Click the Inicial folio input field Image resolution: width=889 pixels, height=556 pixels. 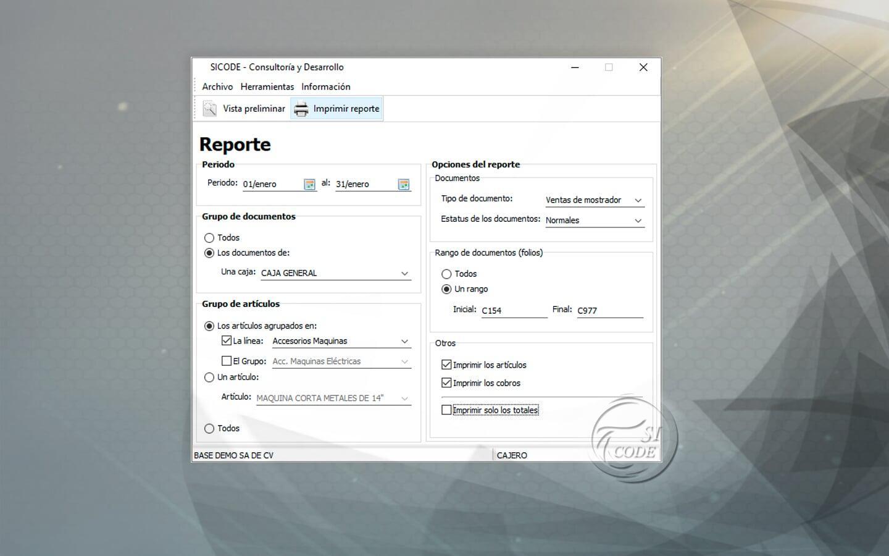pyautogui.click(x=514, y=311)
